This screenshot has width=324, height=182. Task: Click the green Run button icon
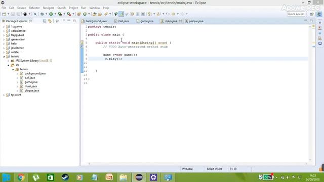coord(51,14)
